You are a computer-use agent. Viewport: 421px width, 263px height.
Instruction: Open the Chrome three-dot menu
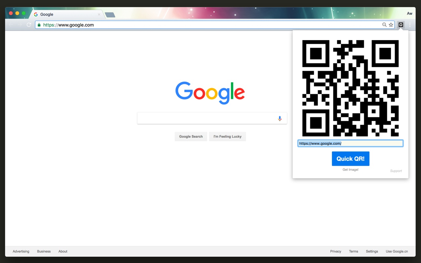click(x=410, y=25)
